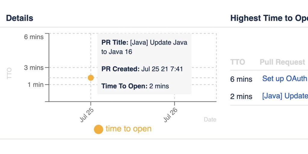
Task: Click the PR Title text in tooltip
Action: tap(144, 47)
